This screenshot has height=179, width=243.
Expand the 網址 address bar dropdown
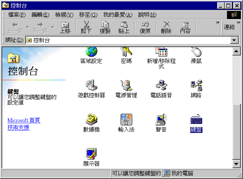[235, 40]
